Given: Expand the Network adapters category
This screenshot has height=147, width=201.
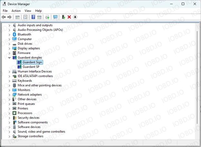Looking at the screenshot, I should [9, 95].
